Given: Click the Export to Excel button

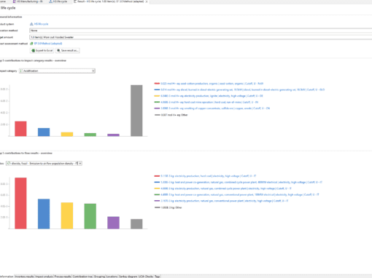Looking at the screenshot, I should point(42,50).
